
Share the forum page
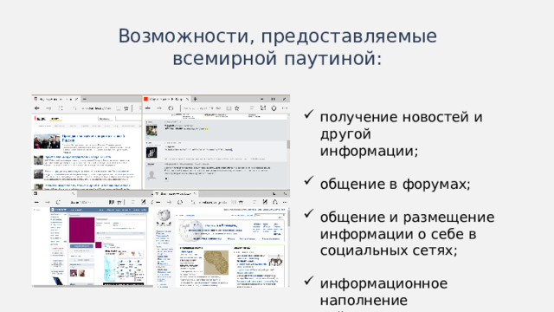[x=274, y=108]
